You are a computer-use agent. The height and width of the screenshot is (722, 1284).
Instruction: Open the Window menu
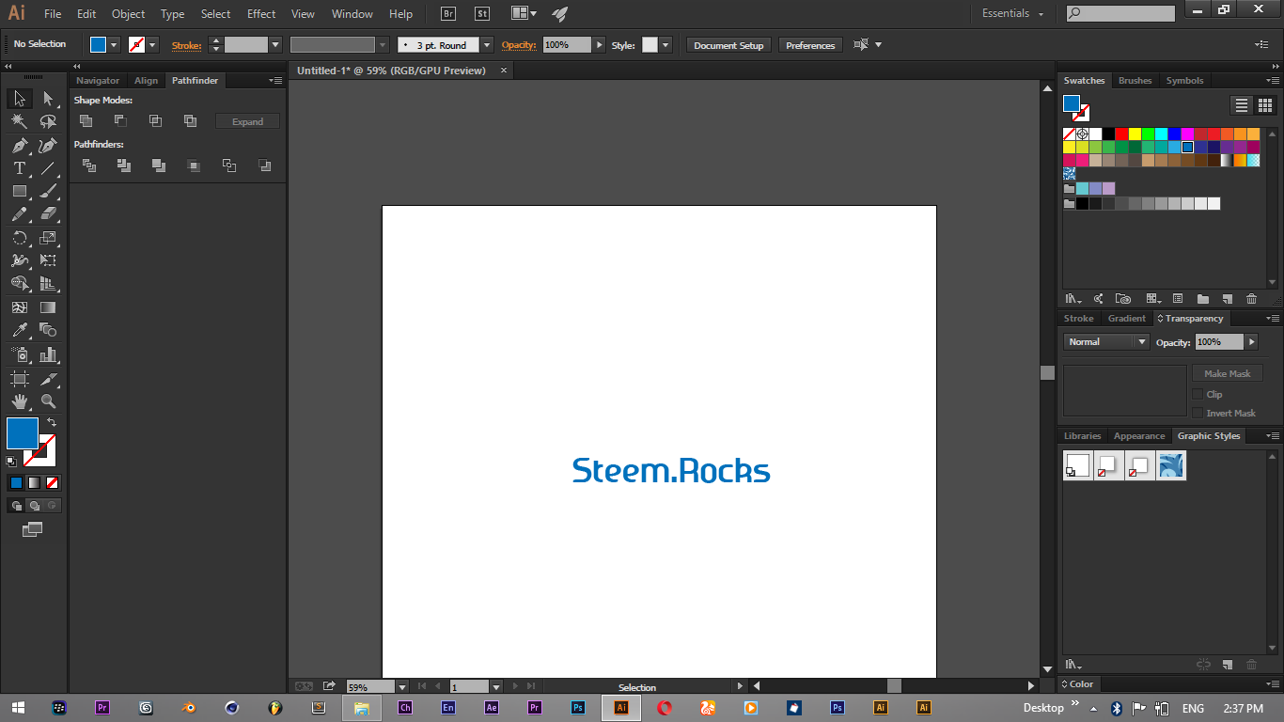[352, 14]
